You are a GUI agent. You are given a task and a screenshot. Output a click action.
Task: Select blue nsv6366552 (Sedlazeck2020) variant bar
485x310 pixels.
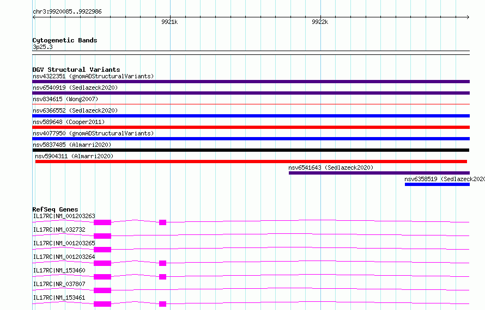tap(251, 116)
